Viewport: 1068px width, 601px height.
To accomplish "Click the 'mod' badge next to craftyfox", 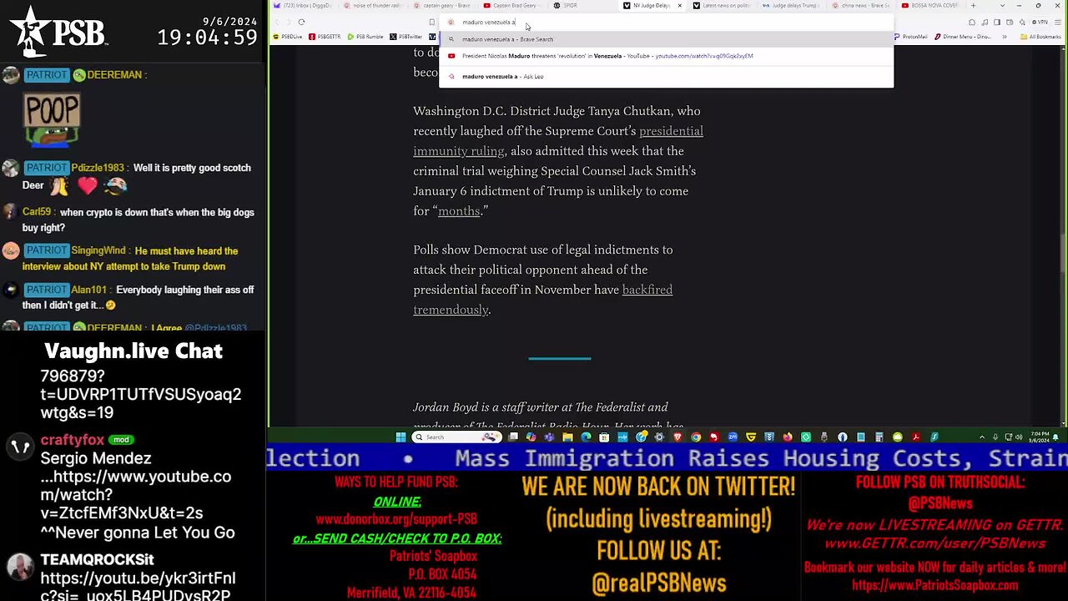I will (122, 440).
